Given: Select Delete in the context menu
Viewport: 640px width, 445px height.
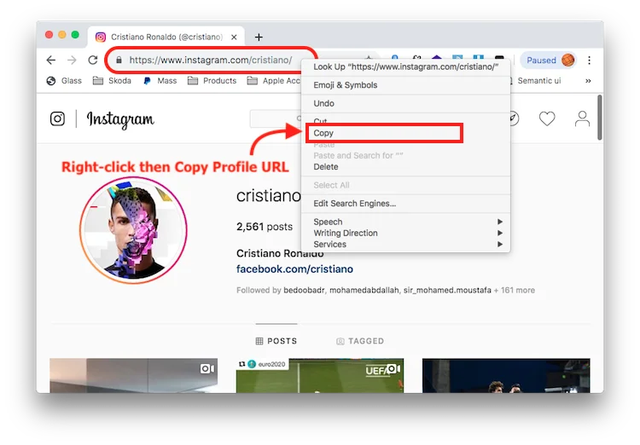Looking at the screenshot, I should 405,166.
